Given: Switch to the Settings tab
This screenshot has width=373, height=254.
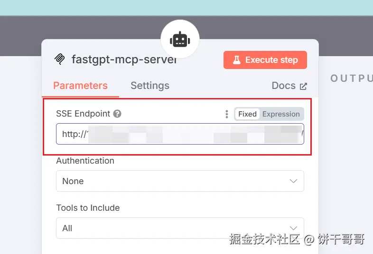Looking at the screenshot, I should pyautogui.click(x=150, y=86).
